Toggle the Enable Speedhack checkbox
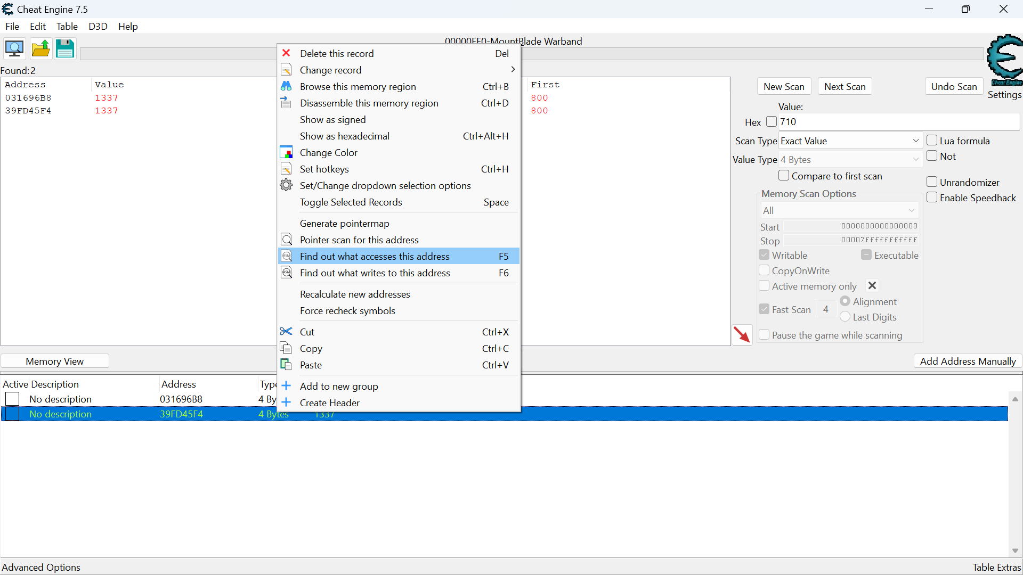 pos(932,198)
